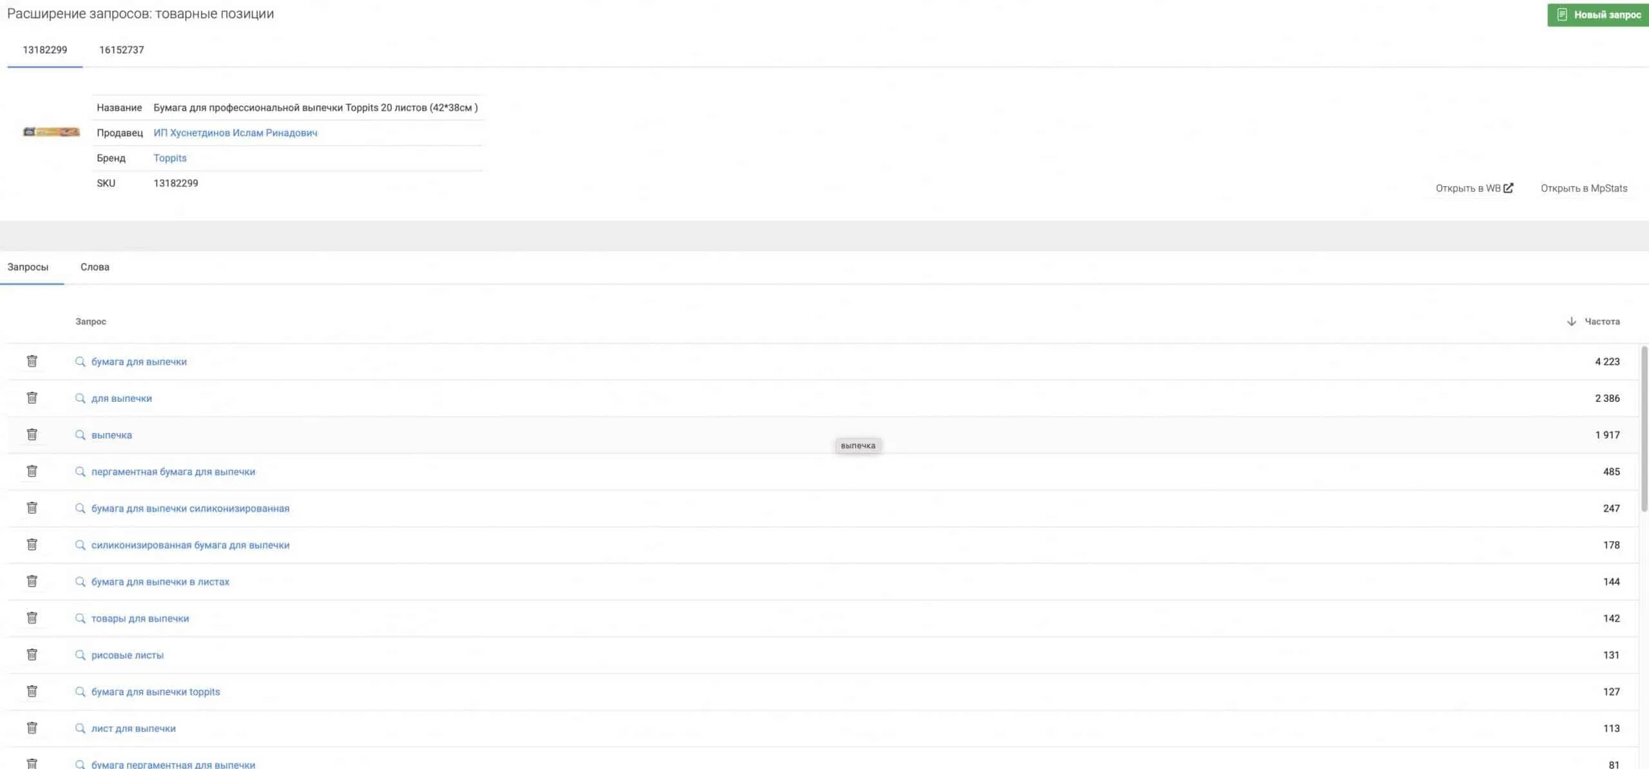This screenshot has width=1649, height=769.
Task: Click search icon next to лист для выпечки
Action: pos(80,729)
